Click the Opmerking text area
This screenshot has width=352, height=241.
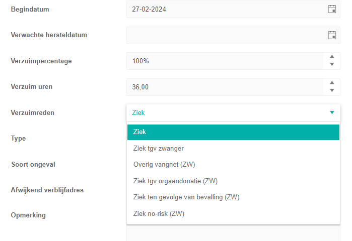point(233,233)
